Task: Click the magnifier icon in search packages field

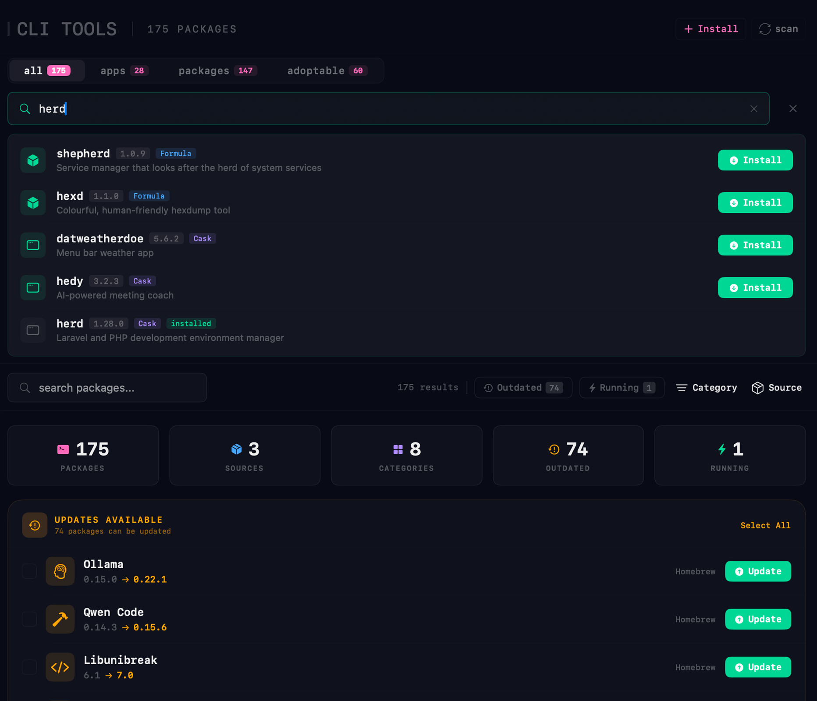Action: coord(25,388)
